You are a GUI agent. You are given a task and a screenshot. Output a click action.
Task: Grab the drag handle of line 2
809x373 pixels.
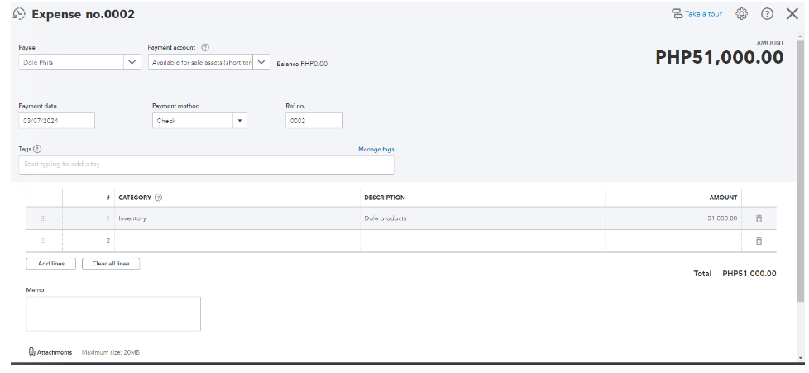click(43, 241)
